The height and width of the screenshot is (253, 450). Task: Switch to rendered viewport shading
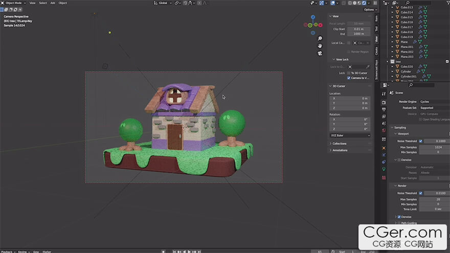[364, 3]
